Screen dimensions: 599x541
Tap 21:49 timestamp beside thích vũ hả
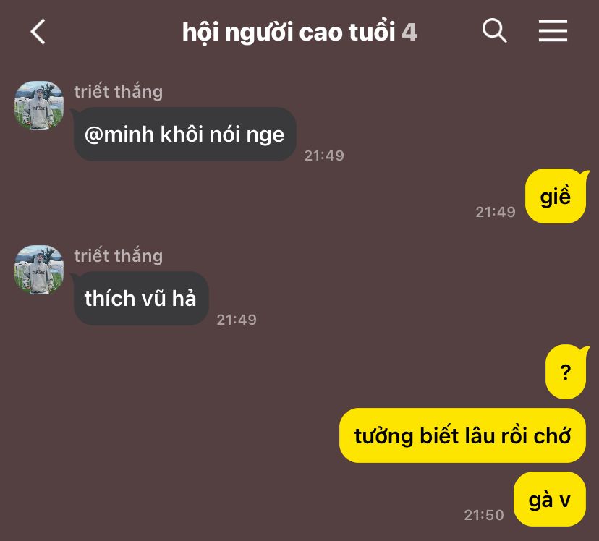point(237,320)
